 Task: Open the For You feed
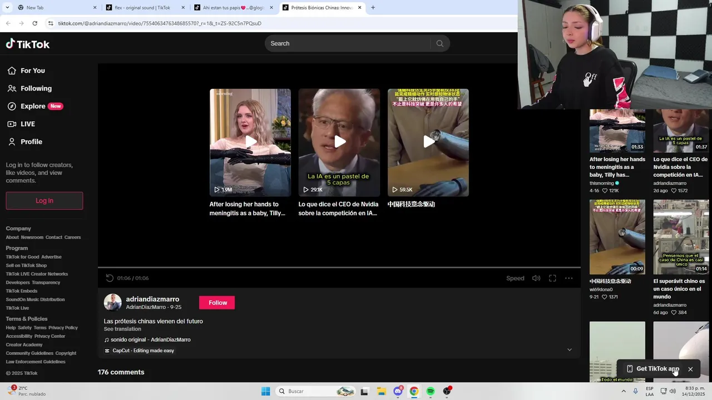26,71
